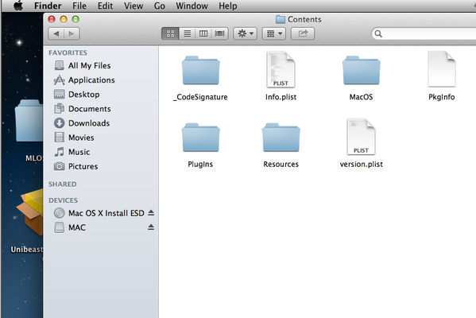Click Contents folder proxy icon in title bar

tap(281, 19)
